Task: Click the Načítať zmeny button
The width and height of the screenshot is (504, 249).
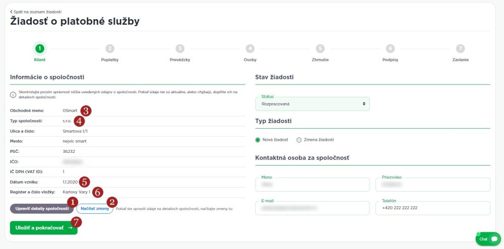Action: tap(95, 208)
